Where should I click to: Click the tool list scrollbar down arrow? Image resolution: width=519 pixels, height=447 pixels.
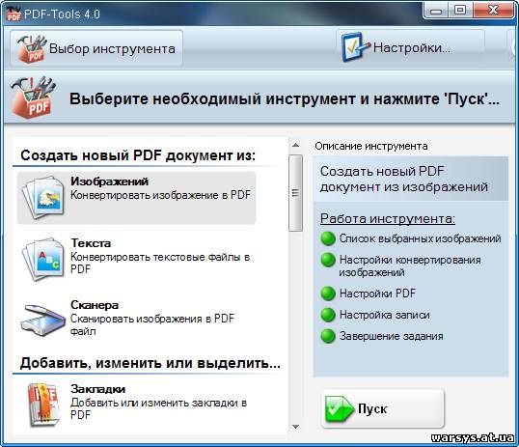click(x=295, y=427)
